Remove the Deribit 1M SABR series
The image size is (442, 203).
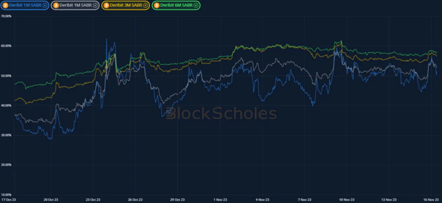pyautogui.click(x=95, y=6)
